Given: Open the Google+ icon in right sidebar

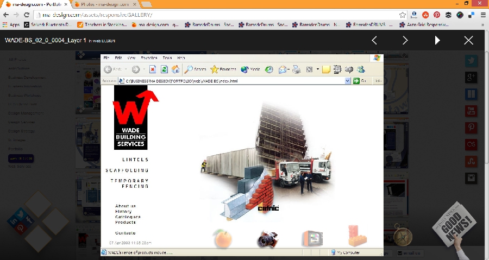Looking at the screenshot, I should (471, 77).
